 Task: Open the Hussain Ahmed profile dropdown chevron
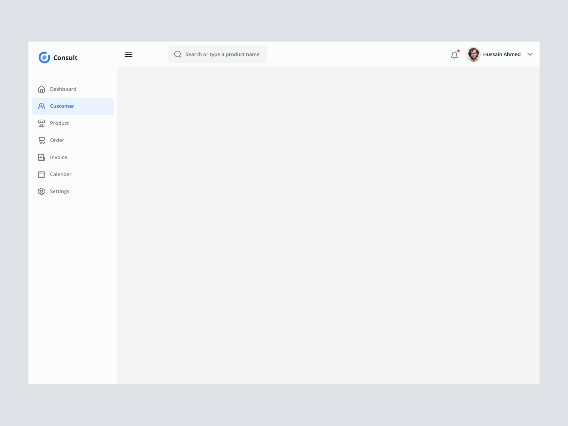(x=530, y=54)
